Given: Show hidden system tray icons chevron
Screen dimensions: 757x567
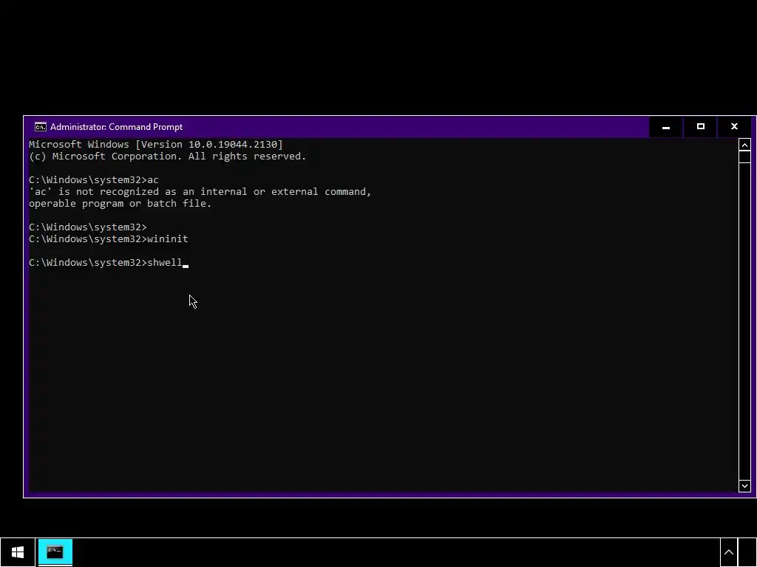Looking at the screenshot, I should (728, 552).
